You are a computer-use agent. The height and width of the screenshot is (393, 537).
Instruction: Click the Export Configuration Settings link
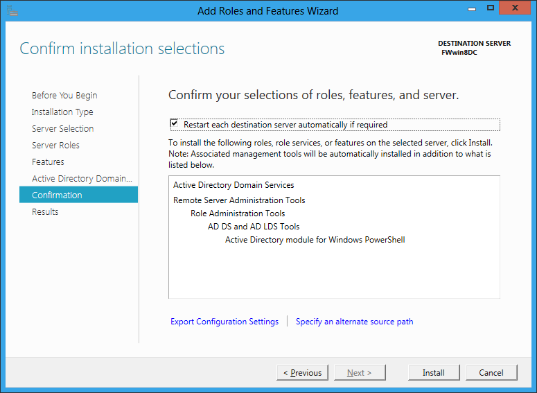pyautogui.click(x=225, y=322)
